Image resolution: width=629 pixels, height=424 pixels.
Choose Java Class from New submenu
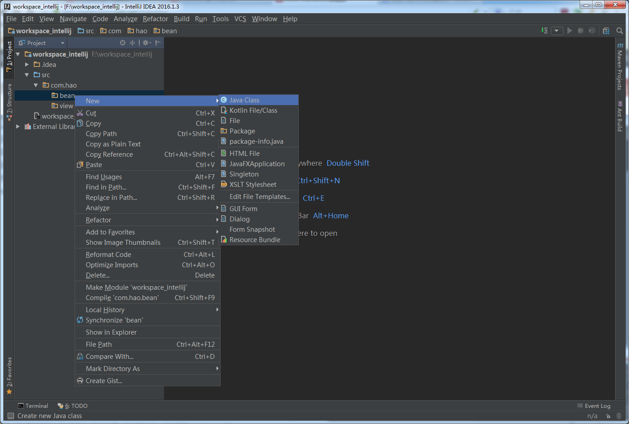coord(259,100)
